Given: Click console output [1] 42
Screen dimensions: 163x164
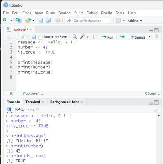Looking at the screenshot, I should point(13,151).
